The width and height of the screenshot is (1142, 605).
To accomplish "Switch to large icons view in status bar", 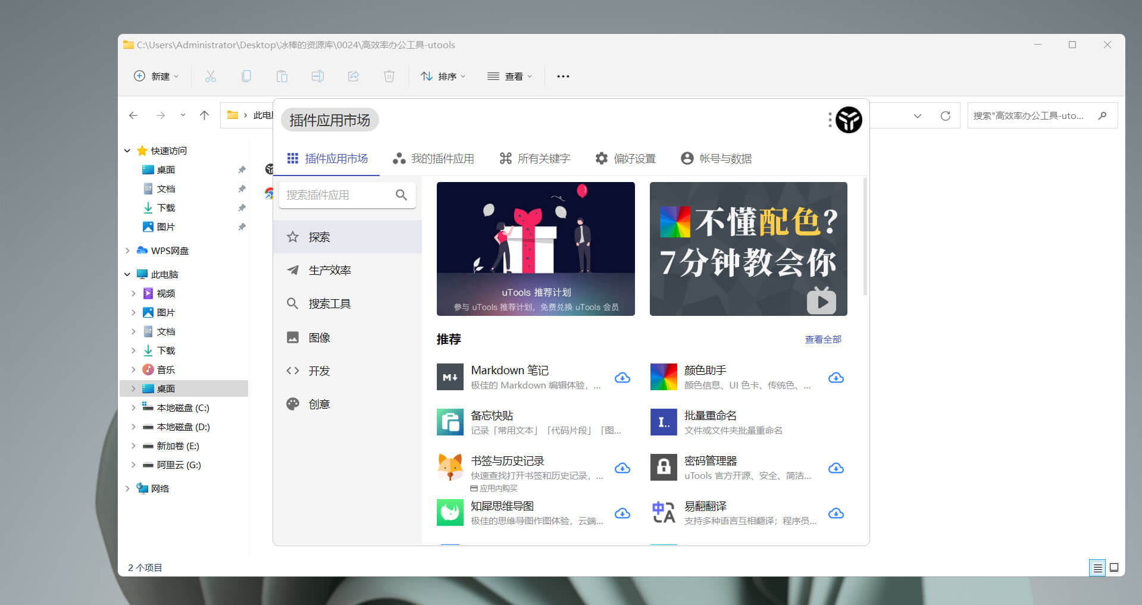I will click(1114, 568).
